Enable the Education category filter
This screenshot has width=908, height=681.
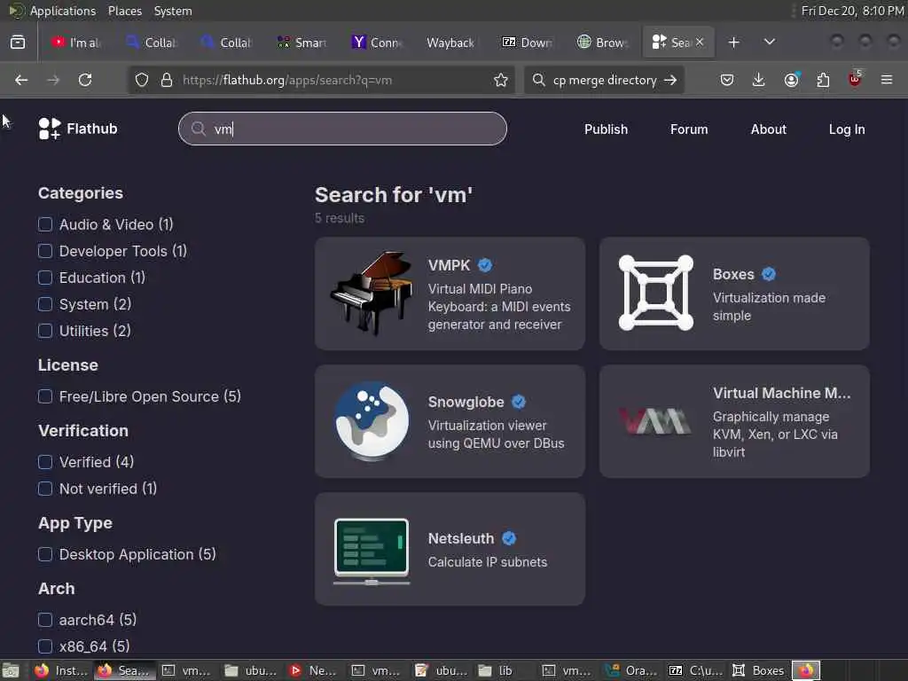(x=45, y=278)
